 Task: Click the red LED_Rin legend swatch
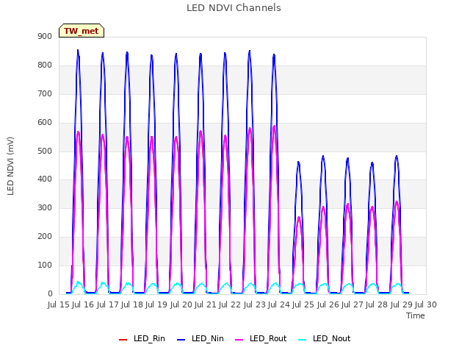point(123,340)
